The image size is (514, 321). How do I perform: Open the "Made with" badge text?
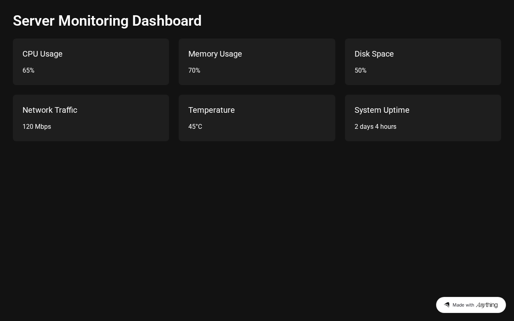[463, 305]
